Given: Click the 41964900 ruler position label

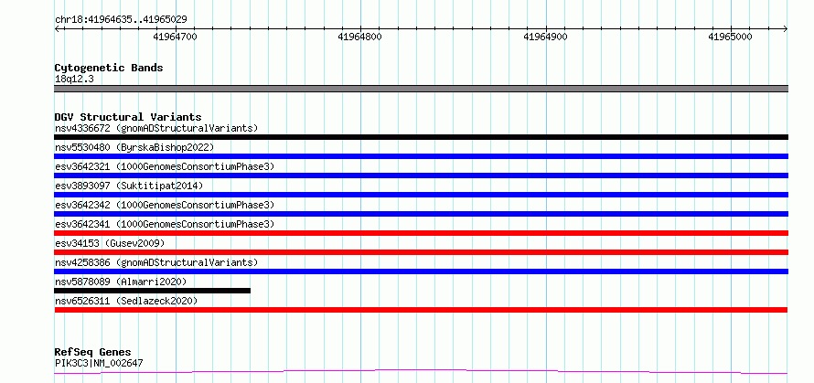Looking at the screenshot, I should click(x=546, y=37).
